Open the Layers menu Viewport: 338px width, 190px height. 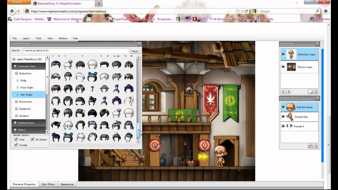coord(26,38)
